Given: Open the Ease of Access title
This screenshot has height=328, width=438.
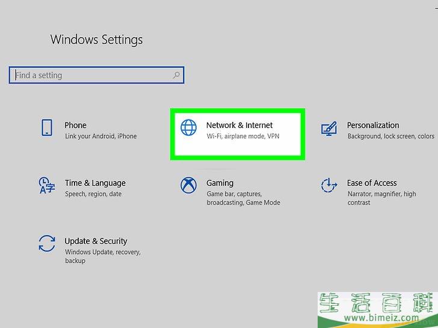Looking at the screenshot, I should point(372,183).
